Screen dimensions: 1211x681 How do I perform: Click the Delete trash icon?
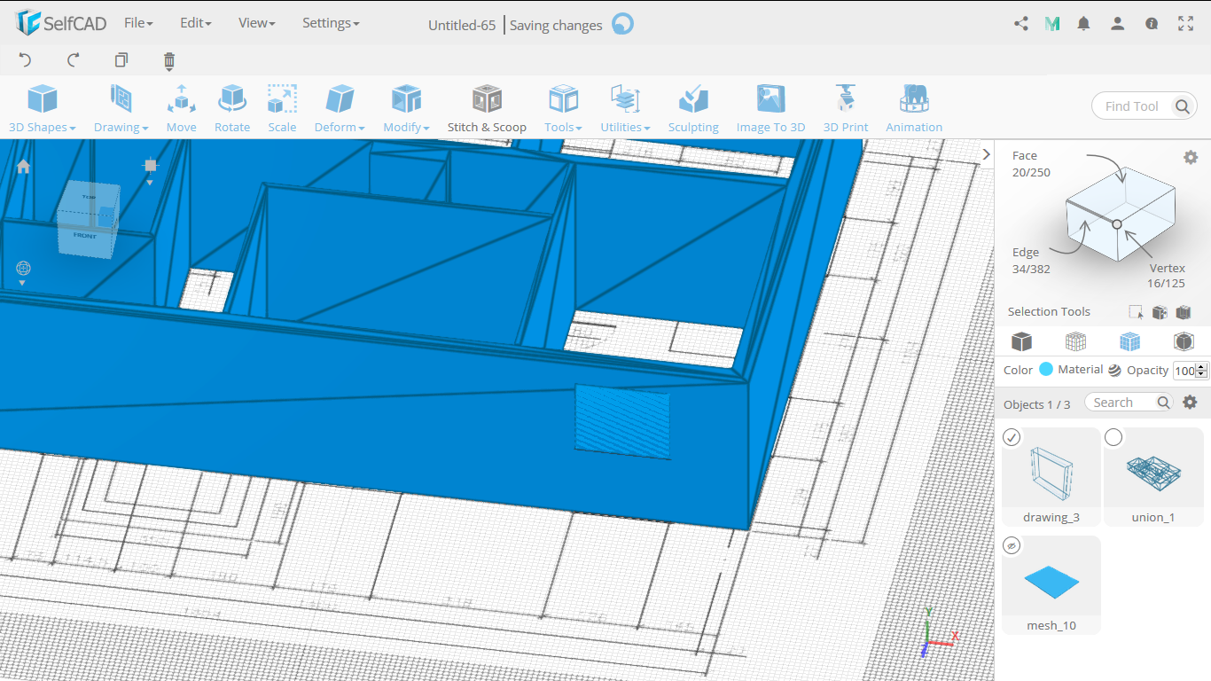click(x=169, y=60)
